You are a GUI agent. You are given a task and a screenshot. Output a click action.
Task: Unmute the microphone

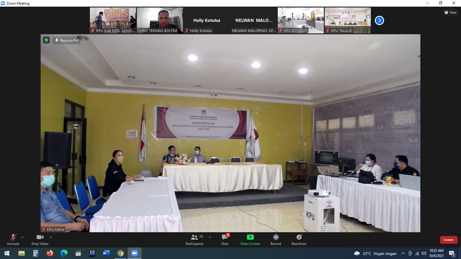click(13, 239)
